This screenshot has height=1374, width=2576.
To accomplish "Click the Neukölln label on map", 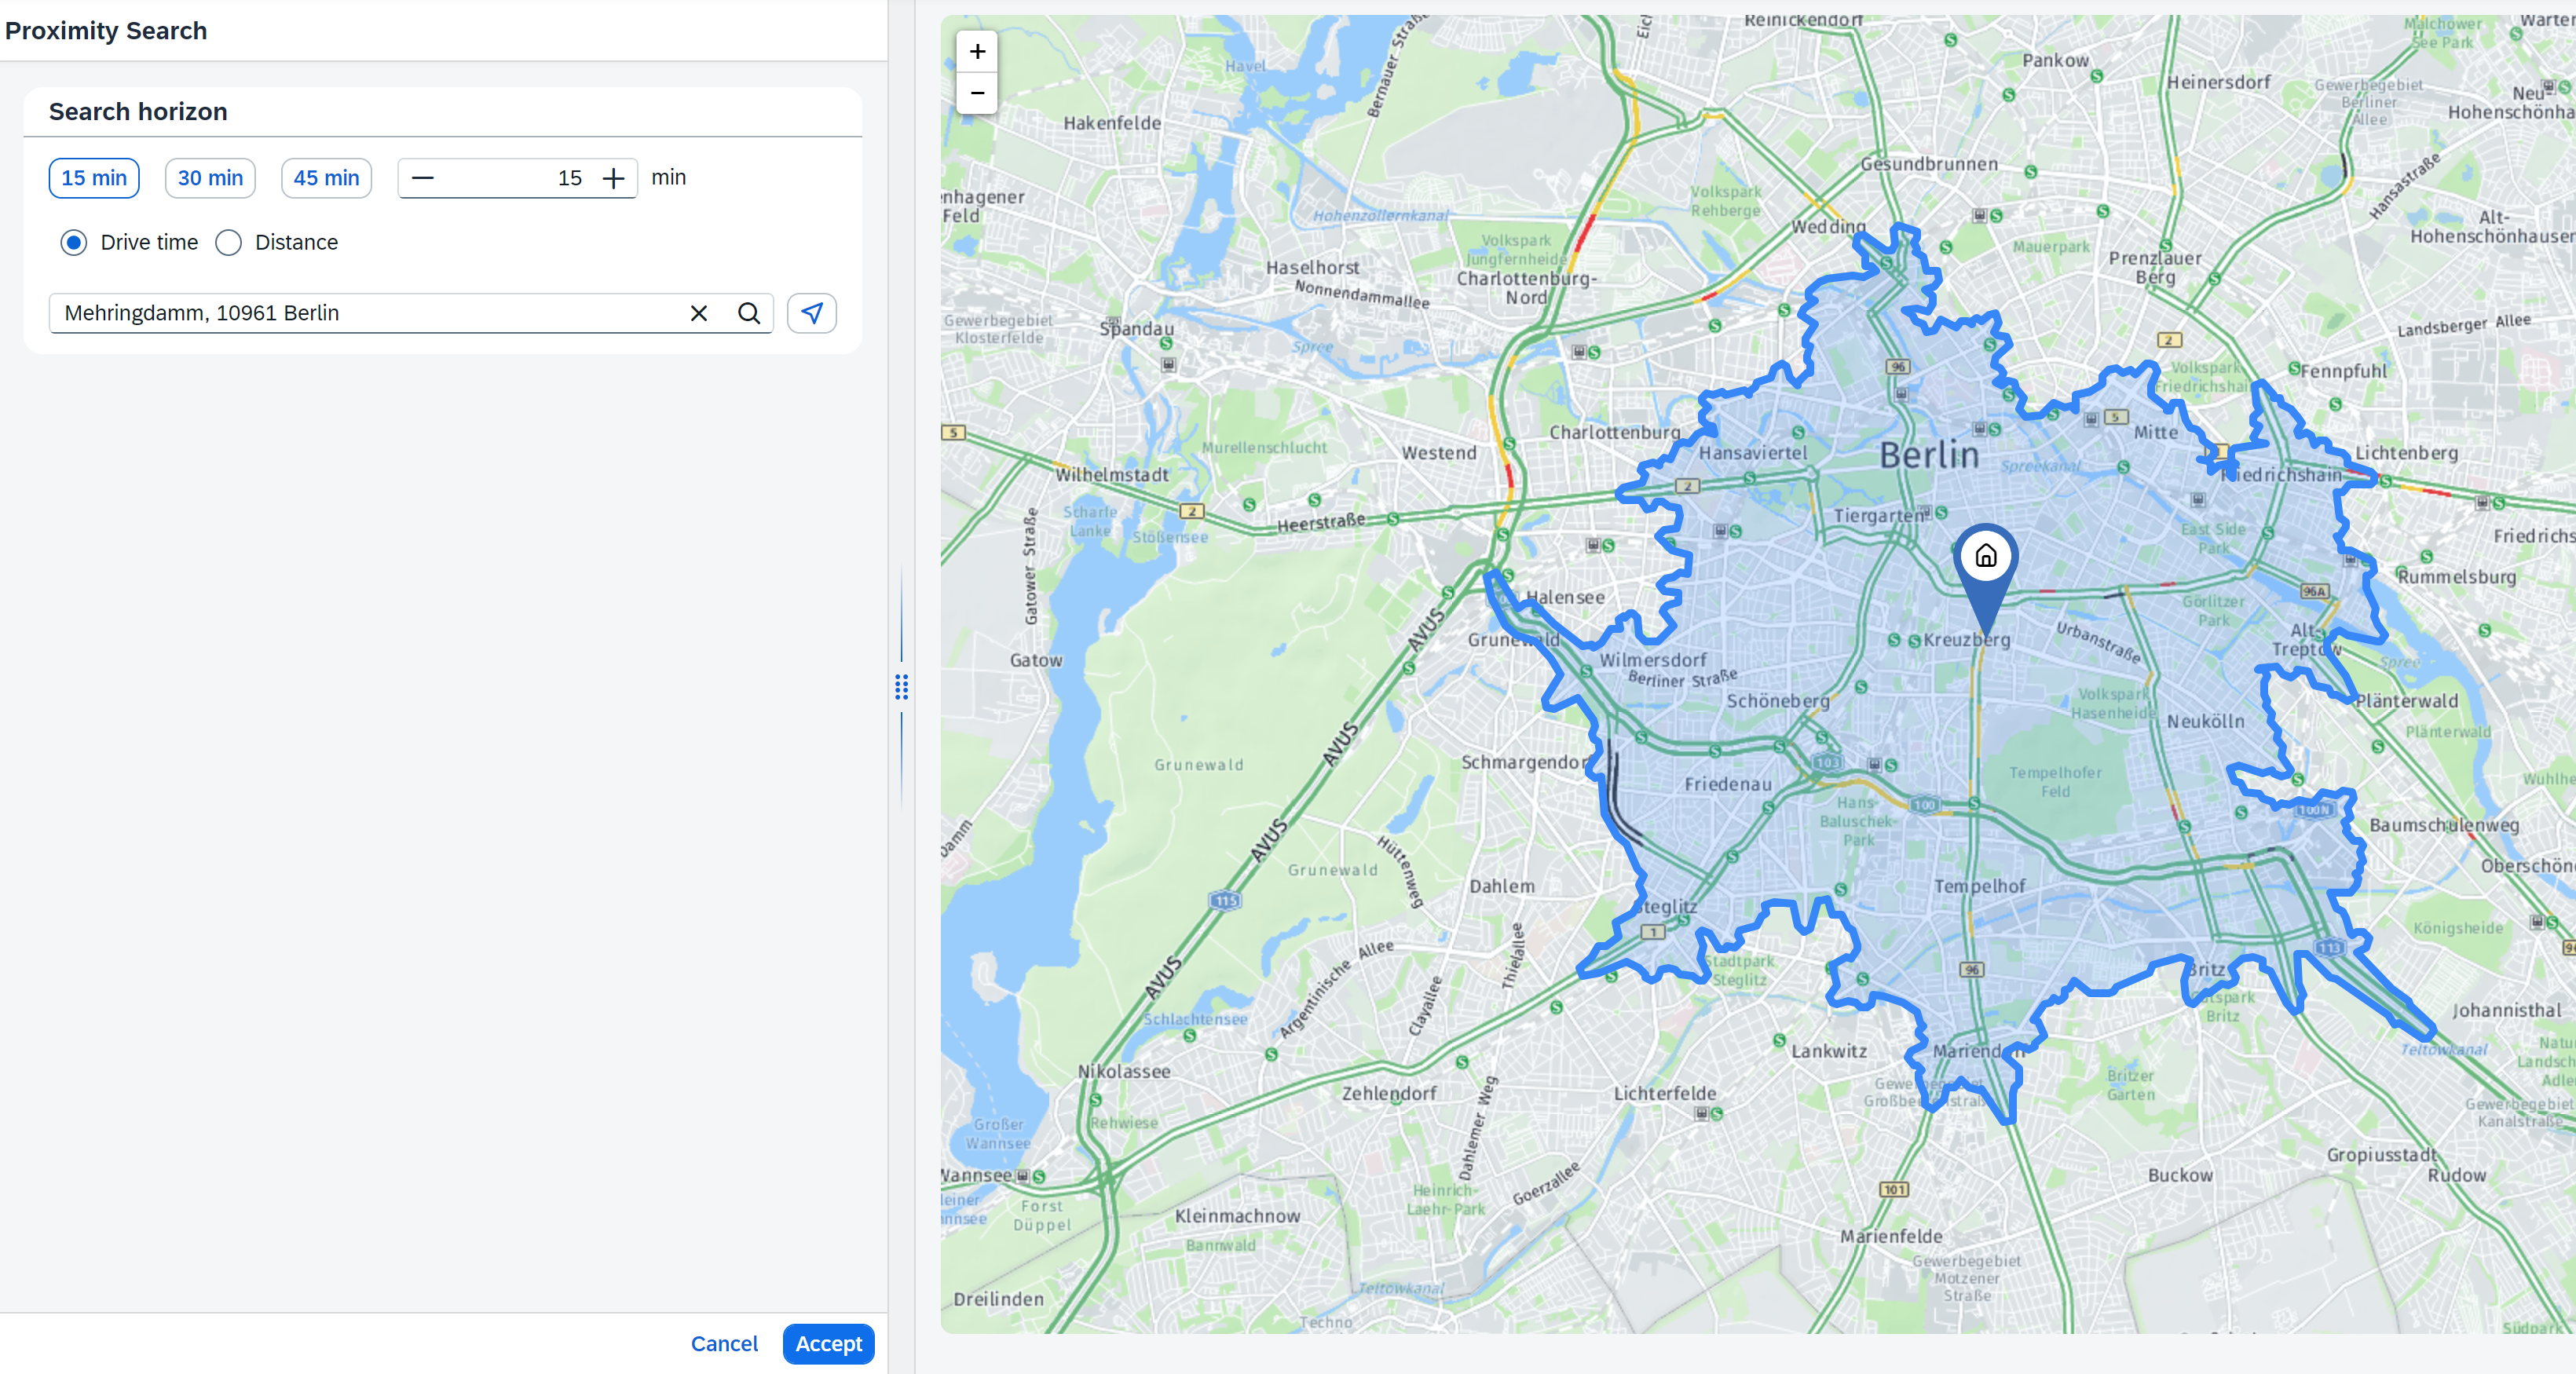I will (x=2205, y=721).
